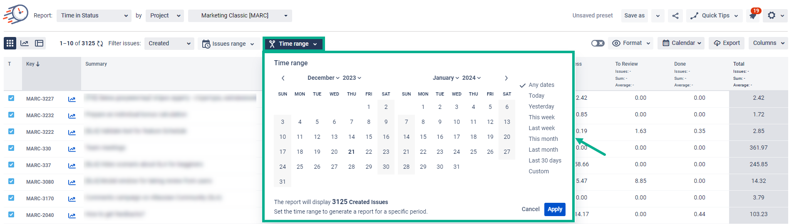The height and width of the screenshot is (224, 794).
Task: Uncheck the MARC-337 row checkbox
Action: (11, 165)
